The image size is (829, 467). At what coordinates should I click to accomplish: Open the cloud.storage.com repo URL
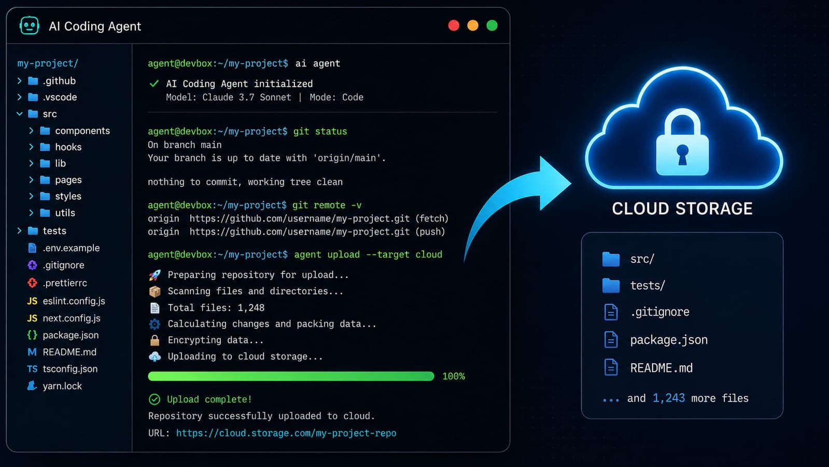tap(286, 433)
